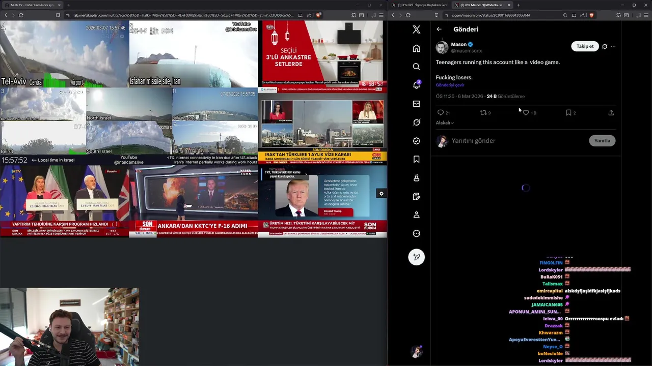
Task: Click the 24 B Görüntüleme view count
Action: click(505, 96)
